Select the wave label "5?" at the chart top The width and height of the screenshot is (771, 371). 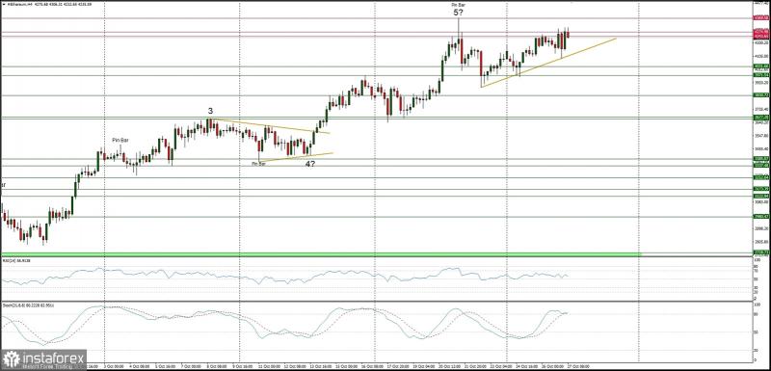pyautogui.click(x=459, y=13)
